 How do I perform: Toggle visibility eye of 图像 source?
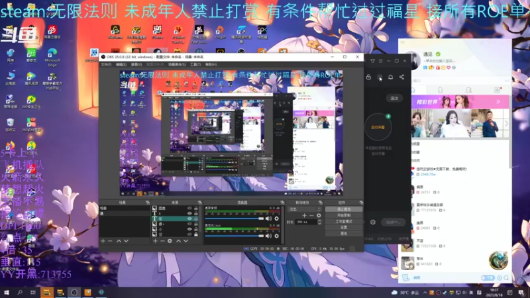[189, 209]
